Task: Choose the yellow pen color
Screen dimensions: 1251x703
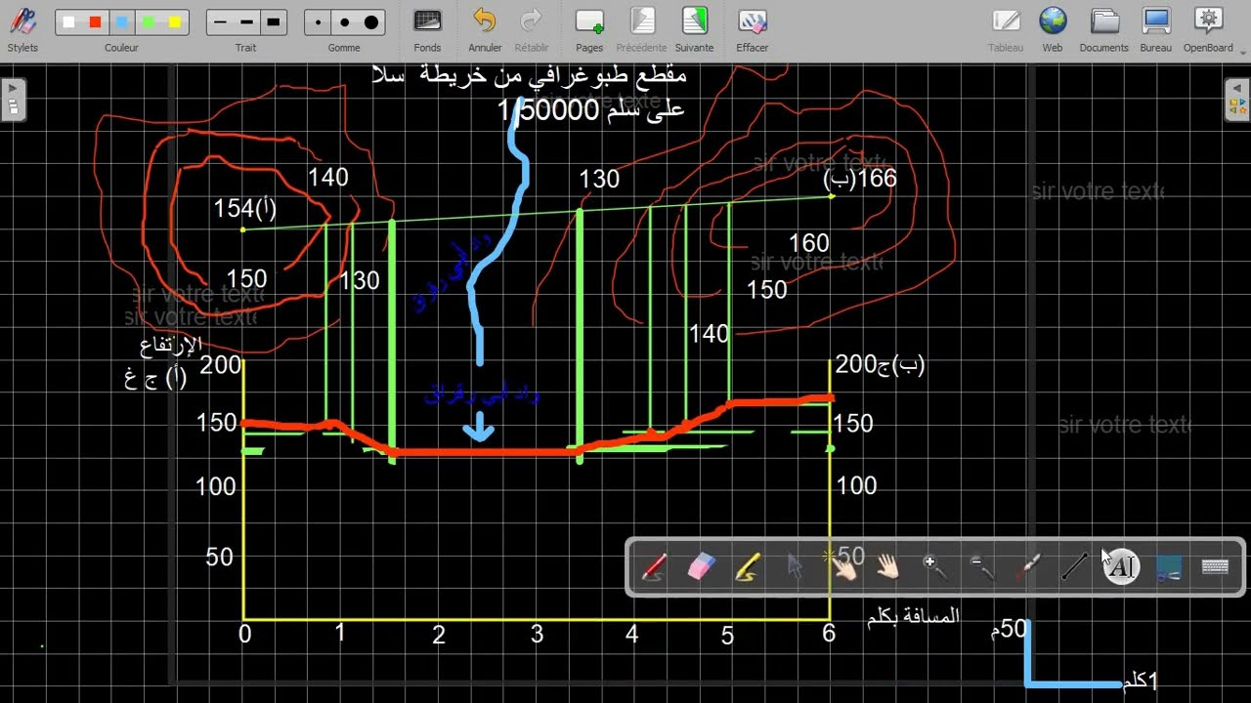Action: [174, 21]
